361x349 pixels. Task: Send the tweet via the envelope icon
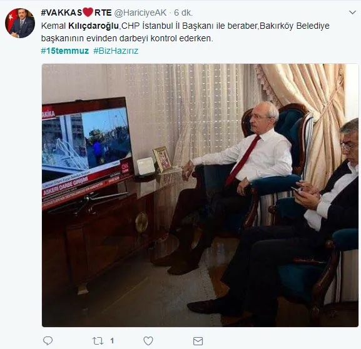[198, 341]
